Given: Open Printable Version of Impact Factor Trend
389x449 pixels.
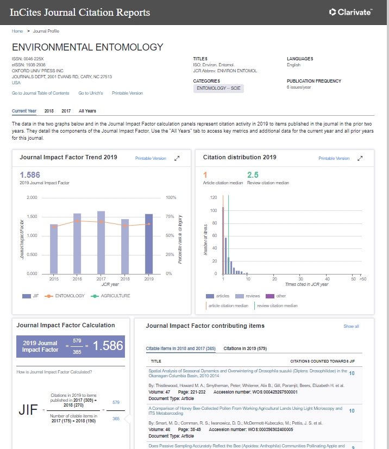Looking at the screenshot, I should [x=150, y=158].
